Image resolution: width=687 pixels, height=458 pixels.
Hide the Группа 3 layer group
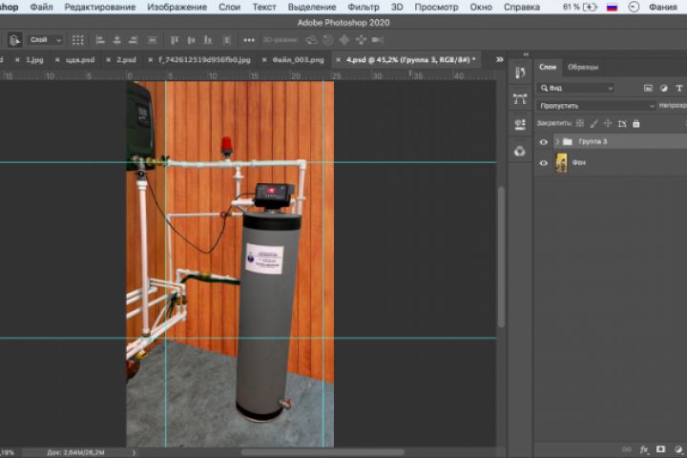(x=543, y=141)
